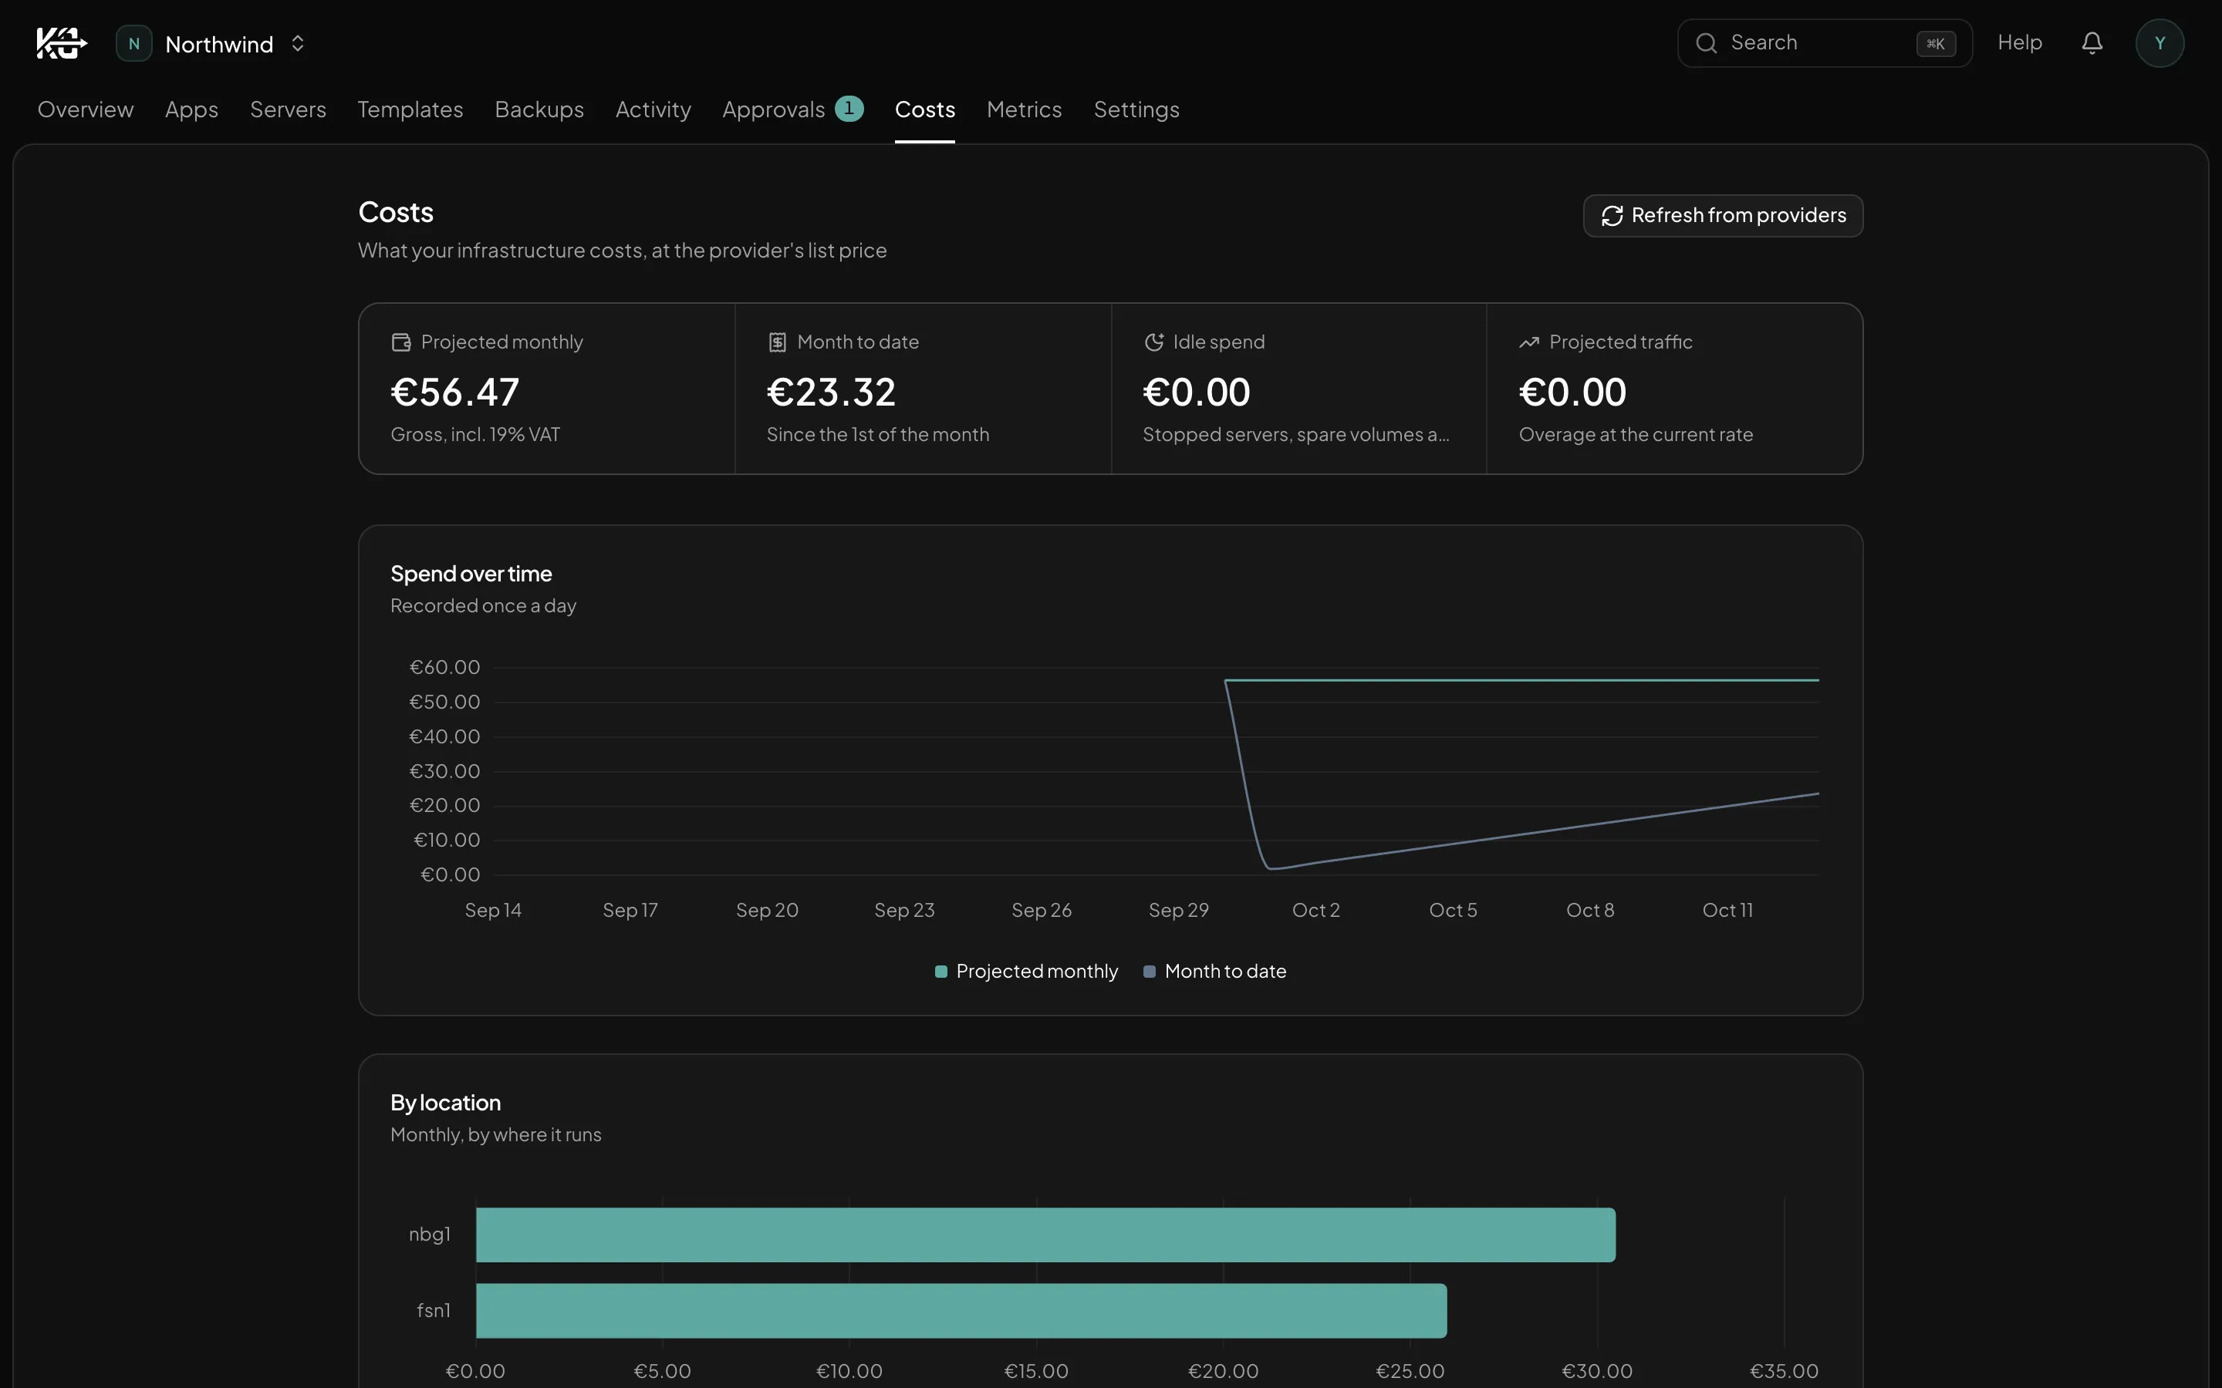This screenshot has height=1388, width=2222.
Task: Click the Month to date legend label
Action: [1225, 972]
